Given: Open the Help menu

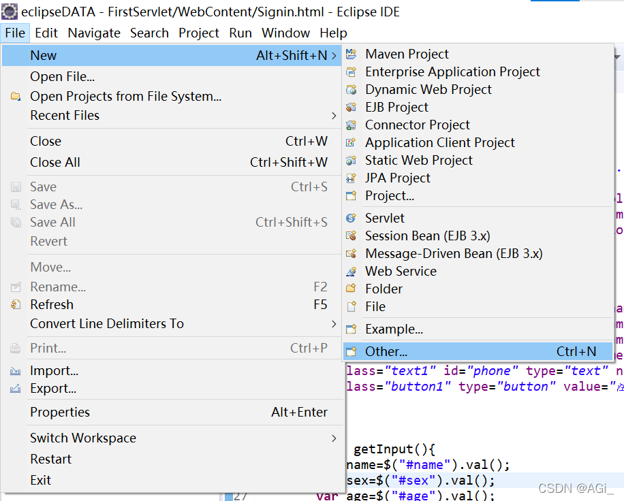Looking at the screenshot, I should [x=334, y=33].
